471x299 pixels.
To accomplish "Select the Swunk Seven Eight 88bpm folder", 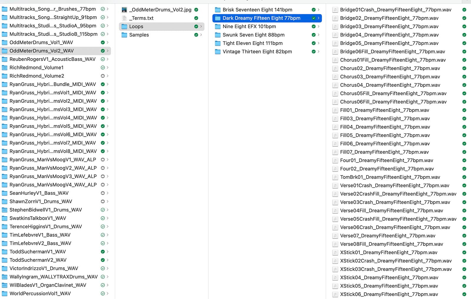I will [253, 35].
